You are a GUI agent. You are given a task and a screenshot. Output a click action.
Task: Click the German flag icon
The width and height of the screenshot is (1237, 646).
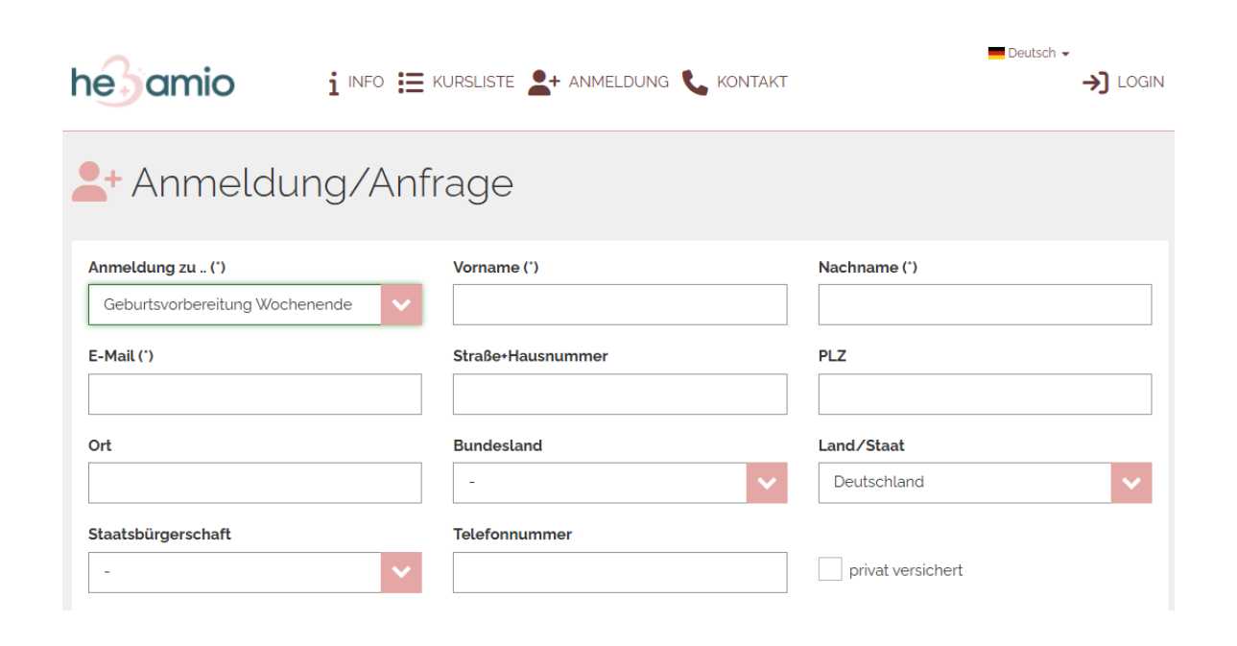(996, 54)
